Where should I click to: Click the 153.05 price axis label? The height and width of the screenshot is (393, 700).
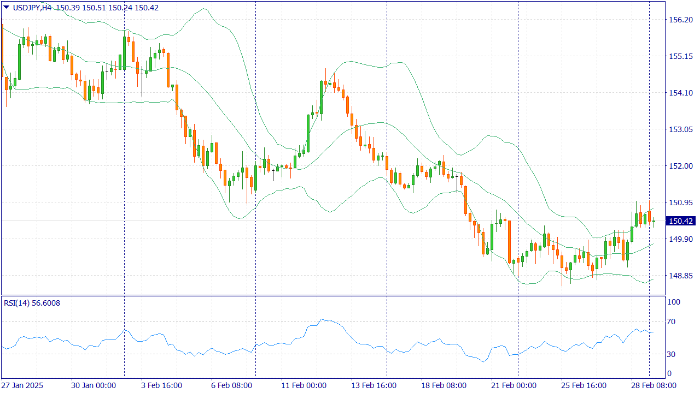coord(681,129)
